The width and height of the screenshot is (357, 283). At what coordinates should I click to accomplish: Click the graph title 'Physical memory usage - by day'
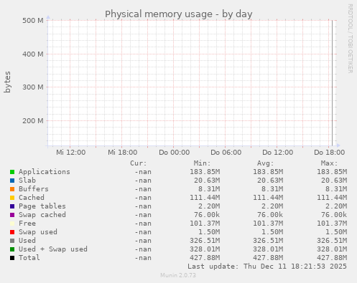coord(179,14)
